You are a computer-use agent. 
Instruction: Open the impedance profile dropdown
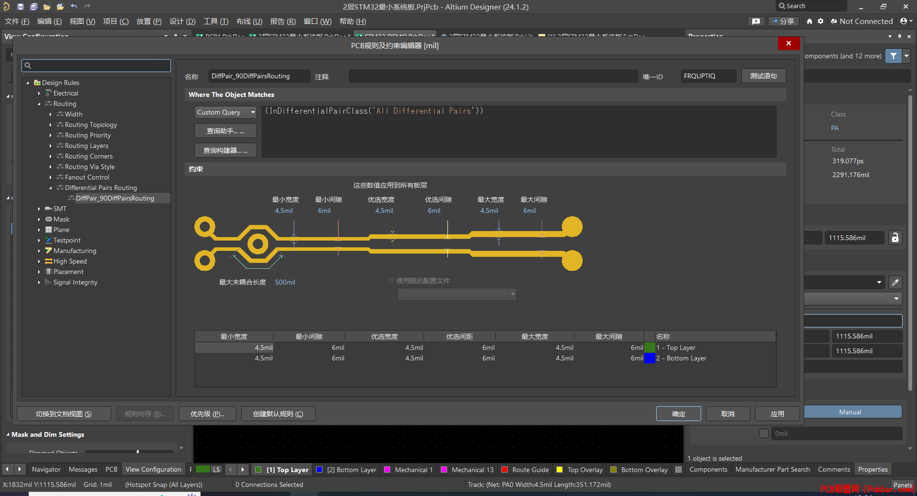coord(457,294)
